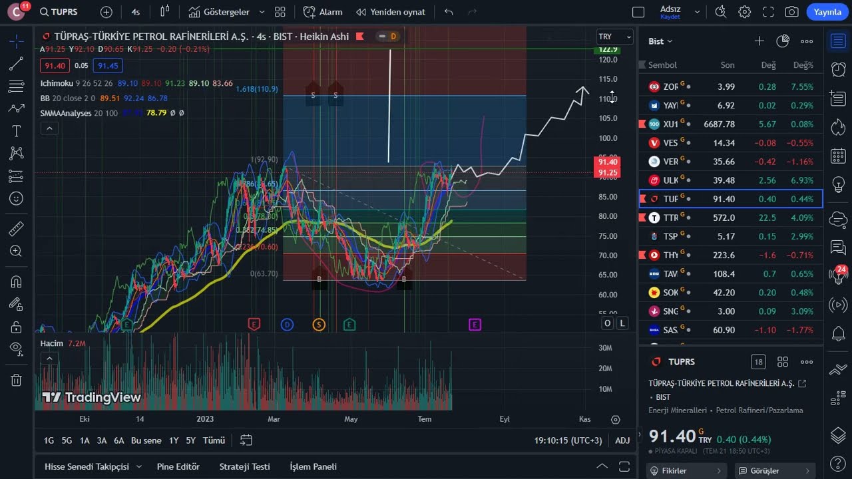Click the add symbol compare plus icon
The image size is (852, 479).
(x=106, y=12)
